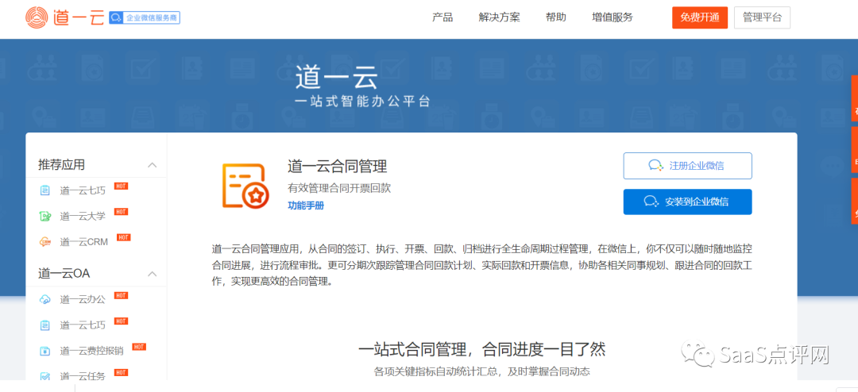Image resolution: width=858 pixels, height=392 pixels.
Task: Click 安装到企业微信 button
Action: coord(687,202)
